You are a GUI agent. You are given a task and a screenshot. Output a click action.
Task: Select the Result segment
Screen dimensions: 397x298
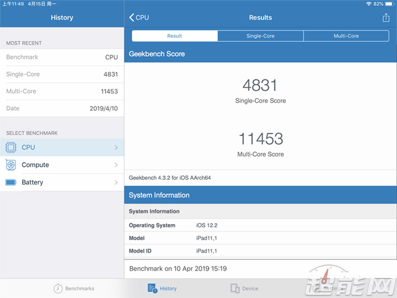(175, 36)
